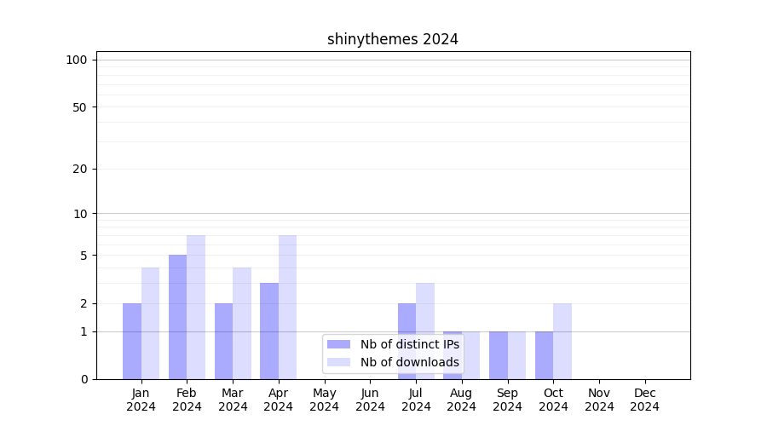Click the 'Dec 2024' x-axis label
Screen dimensions: 767x426
click(x=644, y=400)
